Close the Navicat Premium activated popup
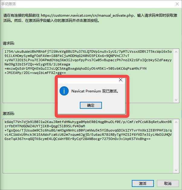This screenshot has width=182, height=190. tap(121, 80)
